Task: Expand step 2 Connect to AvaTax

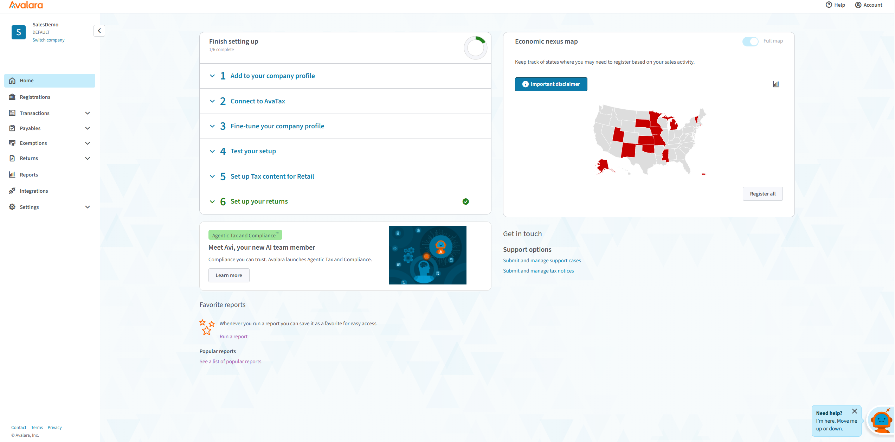Action: coord(258,101)
